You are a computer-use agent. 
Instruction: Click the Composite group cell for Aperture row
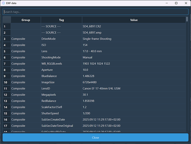click(26, 70)
